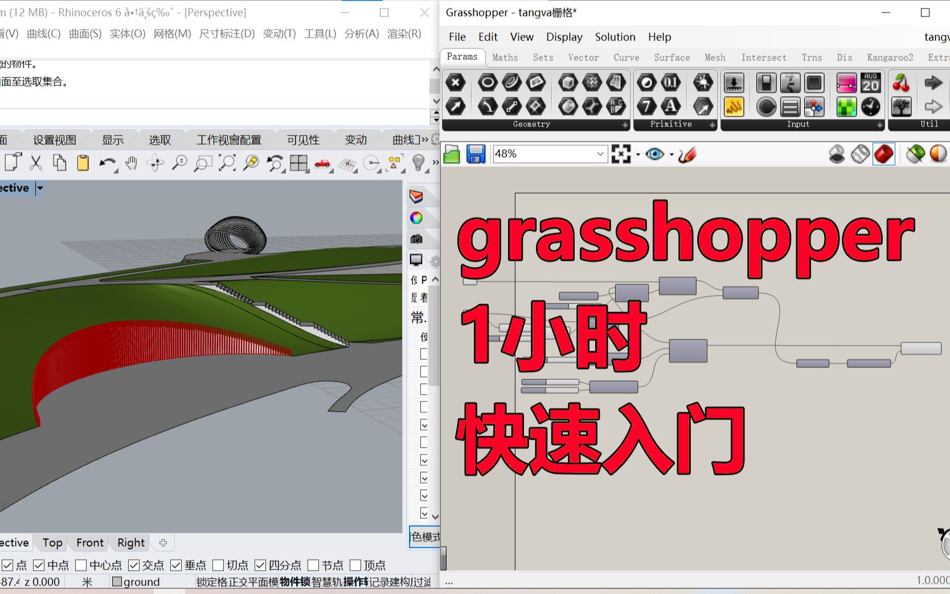Click the Rhino light bulb icon
Viewport: 950px width, 594px height.
[419, 163]
